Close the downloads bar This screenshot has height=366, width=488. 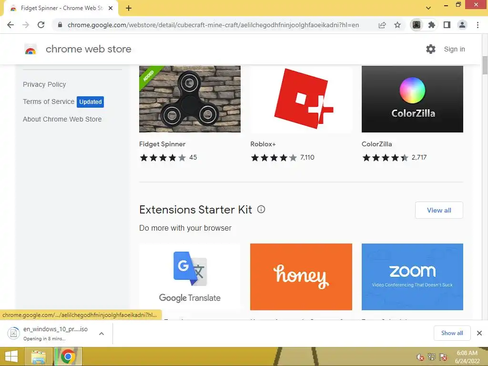479,333
